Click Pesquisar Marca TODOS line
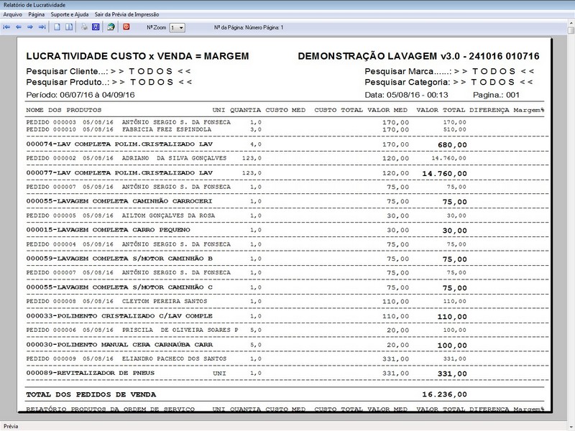The width and height of the screenshot is (575, 431). (x=449, y=71)
